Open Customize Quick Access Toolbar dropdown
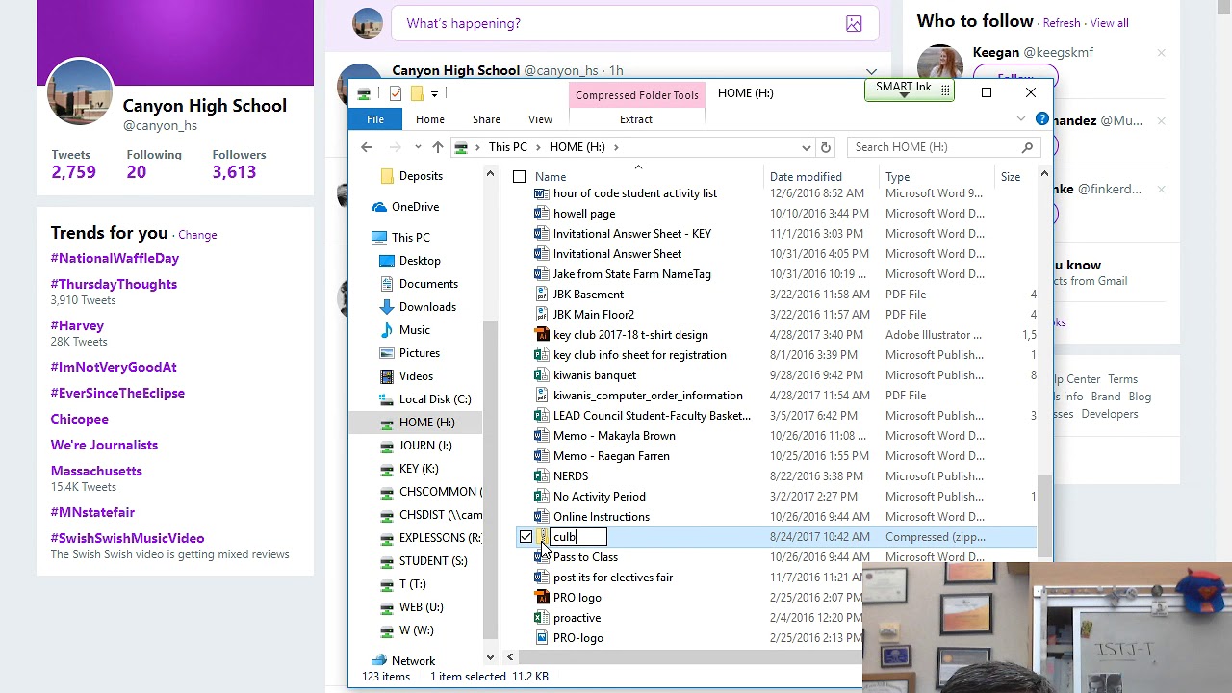 [x=434, y=93]
